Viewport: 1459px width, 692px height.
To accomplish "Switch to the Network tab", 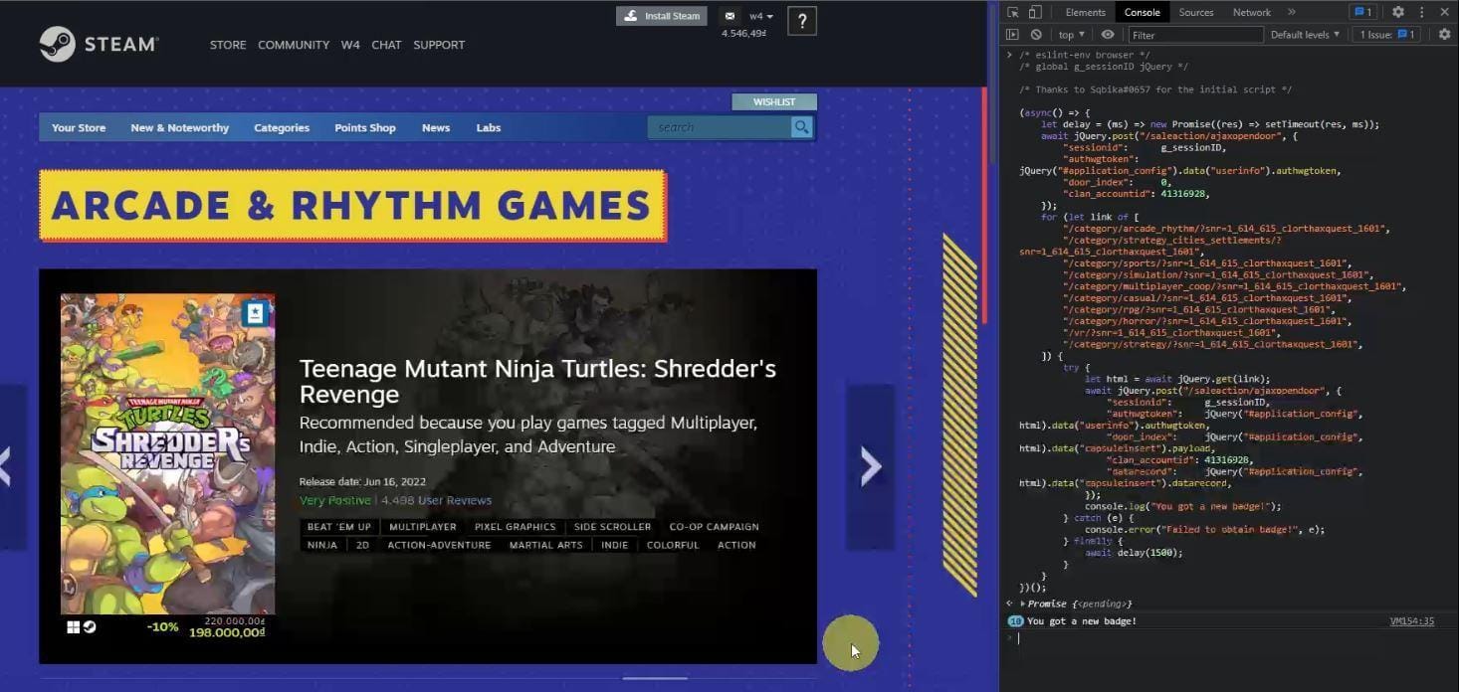I will pyautogui.click(x=1252, y=12).
